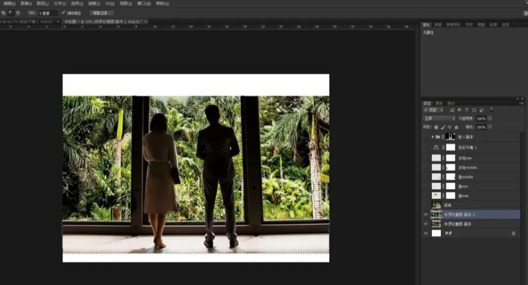Screen dimensions: 528x285
Task: Switch to the 通道 (Channels) panel tab
Action: 439,103
